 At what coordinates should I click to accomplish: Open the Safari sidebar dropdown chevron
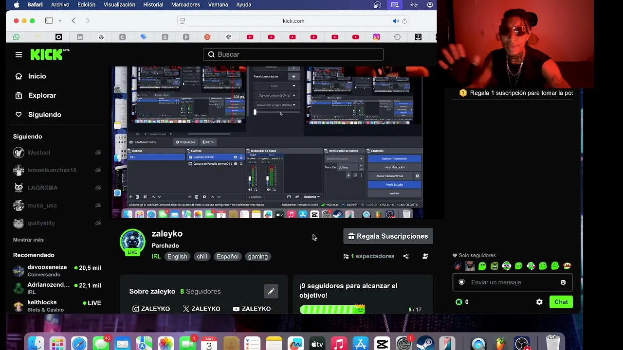coord(60,20)
